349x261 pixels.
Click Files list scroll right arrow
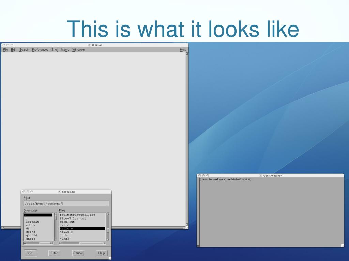104,243
